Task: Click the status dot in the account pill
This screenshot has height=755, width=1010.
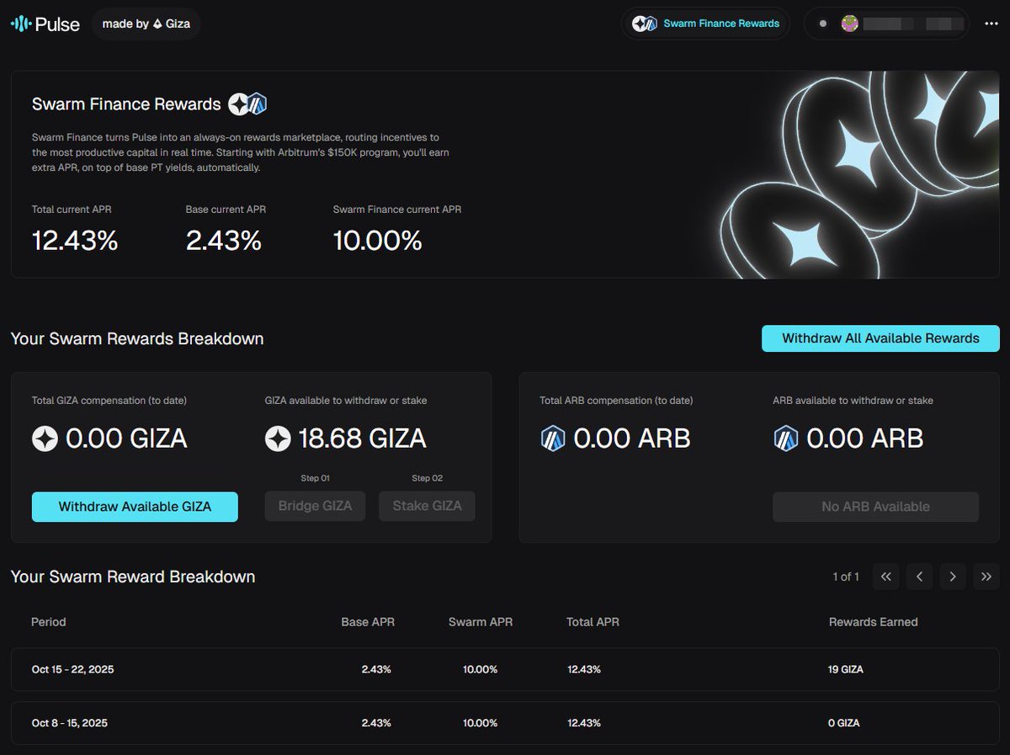Action: coord(823,24)
